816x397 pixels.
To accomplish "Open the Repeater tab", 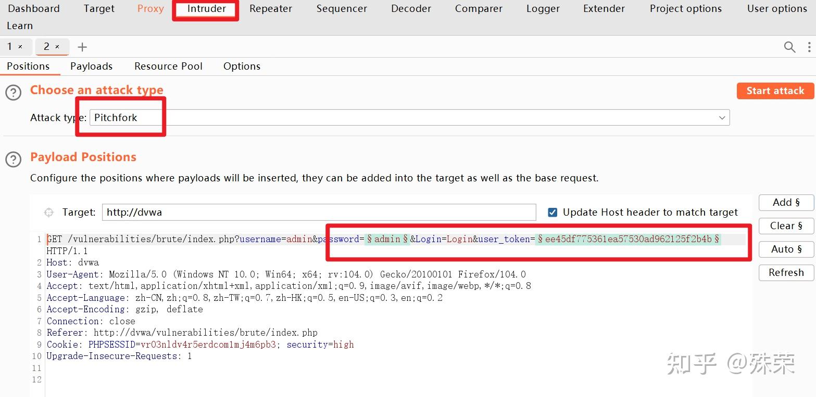I will [271, 8].
